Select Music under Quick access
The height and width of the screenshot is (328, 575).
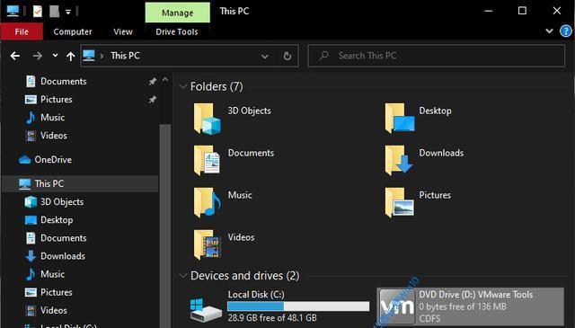[52, 118]
